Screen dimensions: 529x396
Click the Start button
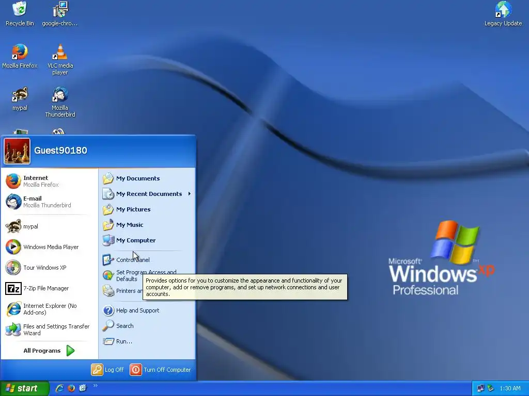tap(24, 388)
